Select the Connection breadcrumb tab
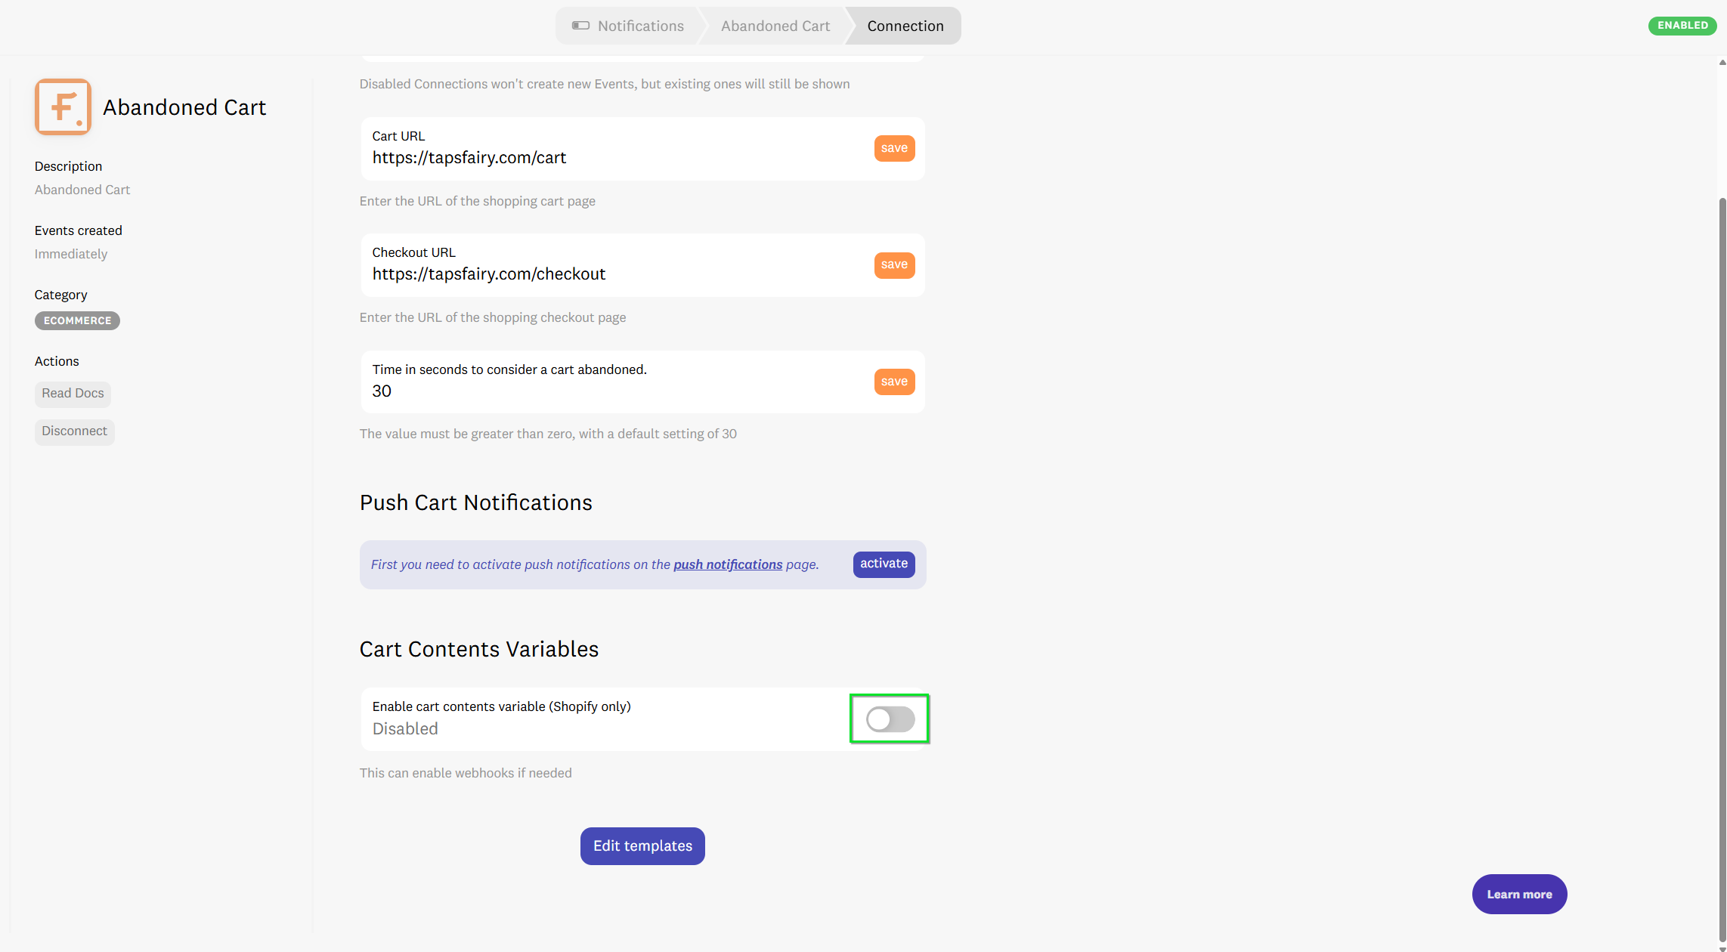 905,26
